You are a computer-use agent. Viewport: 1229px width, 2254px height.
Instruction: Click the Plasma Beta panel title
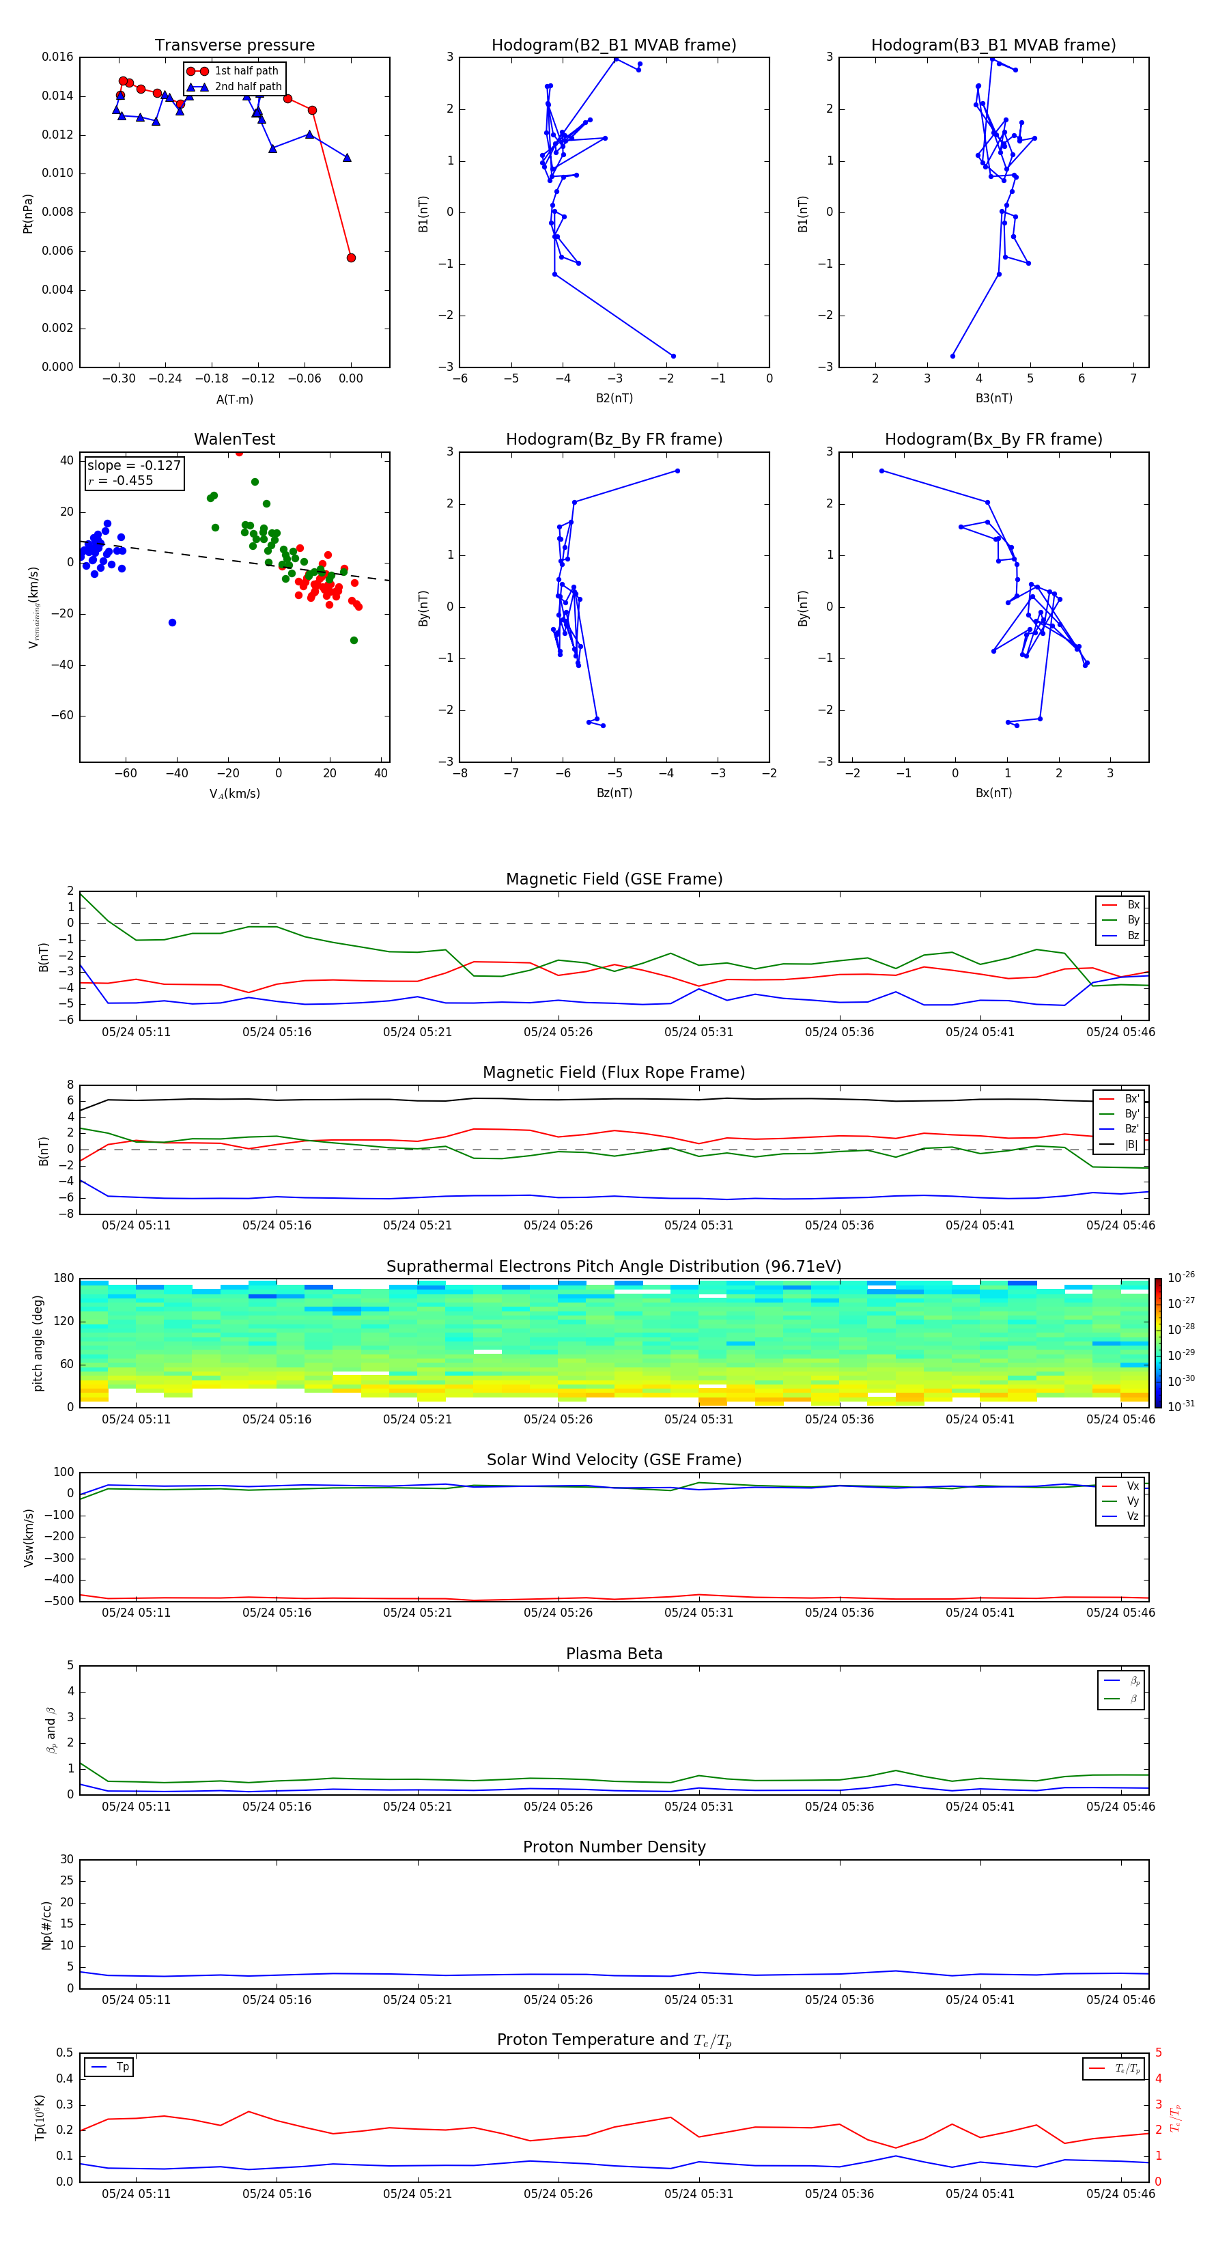614,1654
